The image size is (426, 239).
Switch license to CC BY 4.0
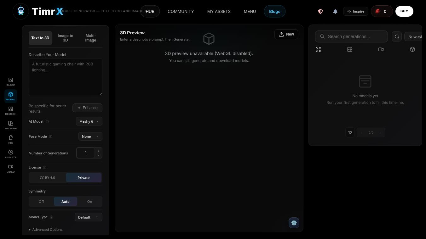pos(47,178)
